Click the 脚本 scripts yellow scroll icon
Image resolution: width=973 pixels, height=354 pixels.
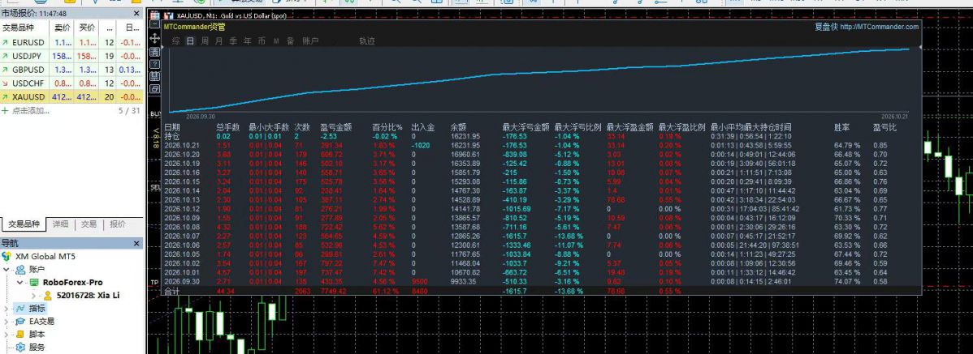pos(20,335)
